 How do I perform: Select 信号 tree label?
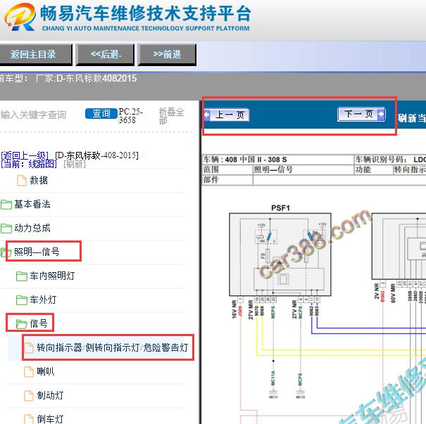[x=39, y=323]
